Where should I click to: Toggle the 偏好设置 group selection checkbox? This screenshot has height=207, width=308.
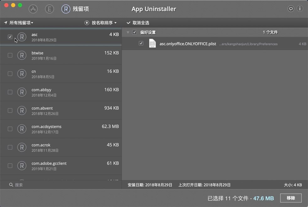pos(135,32)
